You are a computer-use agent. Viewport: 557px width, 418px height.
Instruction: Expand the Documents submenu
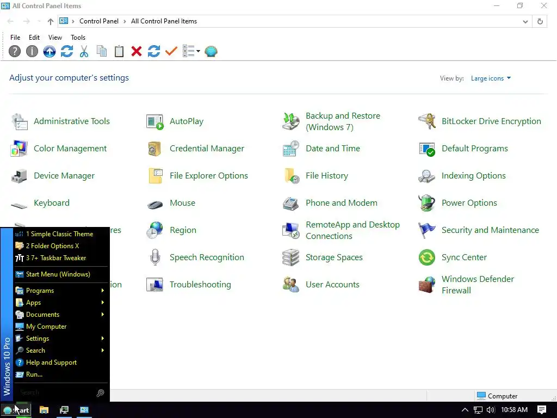click(61, 315)
